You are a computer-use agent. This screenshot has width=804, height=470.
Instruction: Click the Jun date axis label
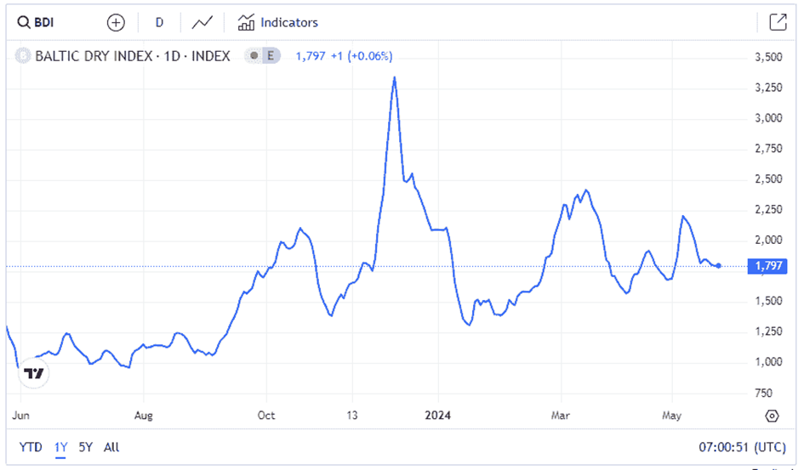tap(20, 416)
